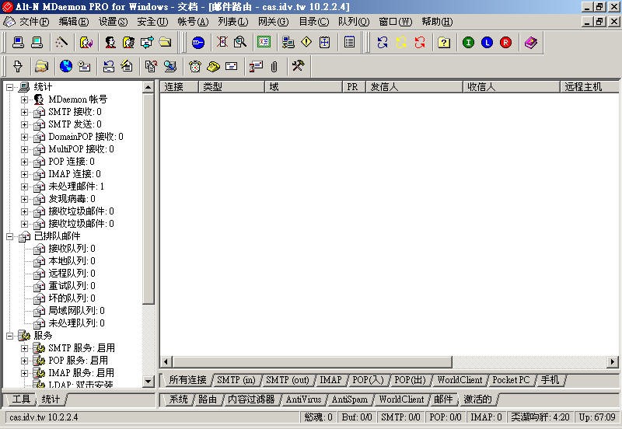Viewport: 622px width, 429px height.
Task: Click the crossed-out document icon
Action: pyautogui.click(x=222, y=42)
